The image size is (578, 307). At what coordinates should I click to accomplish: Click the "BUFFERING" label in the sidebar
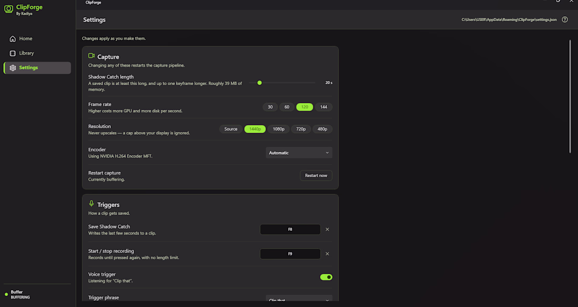[x=20, y=298]
